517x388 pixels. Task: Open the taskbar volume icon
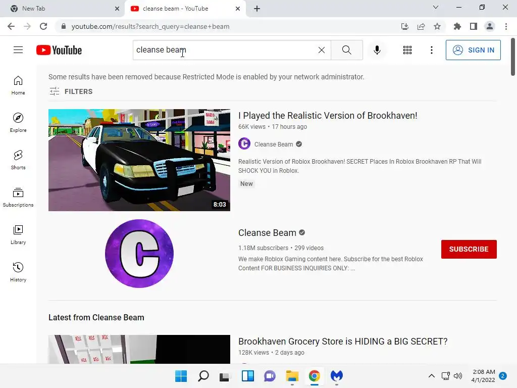point(457,376)
